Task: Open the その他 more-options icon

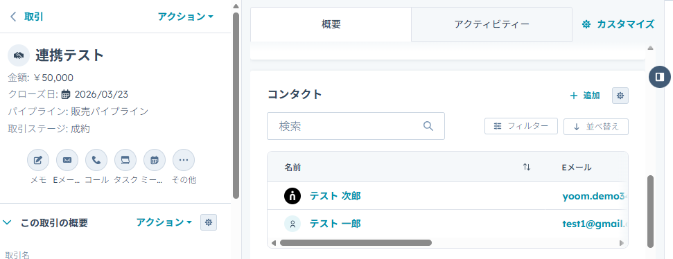Action: coord(184,161)
